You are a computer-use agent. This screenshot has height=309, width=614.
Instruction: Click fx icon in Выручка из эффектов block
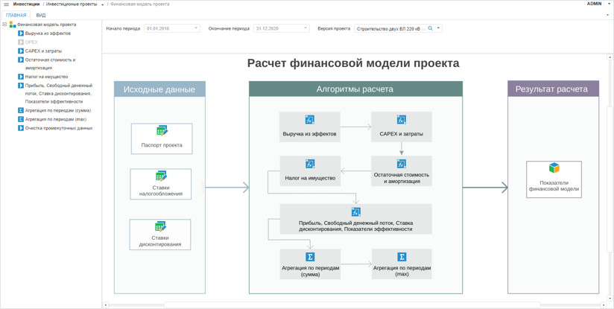310,120
